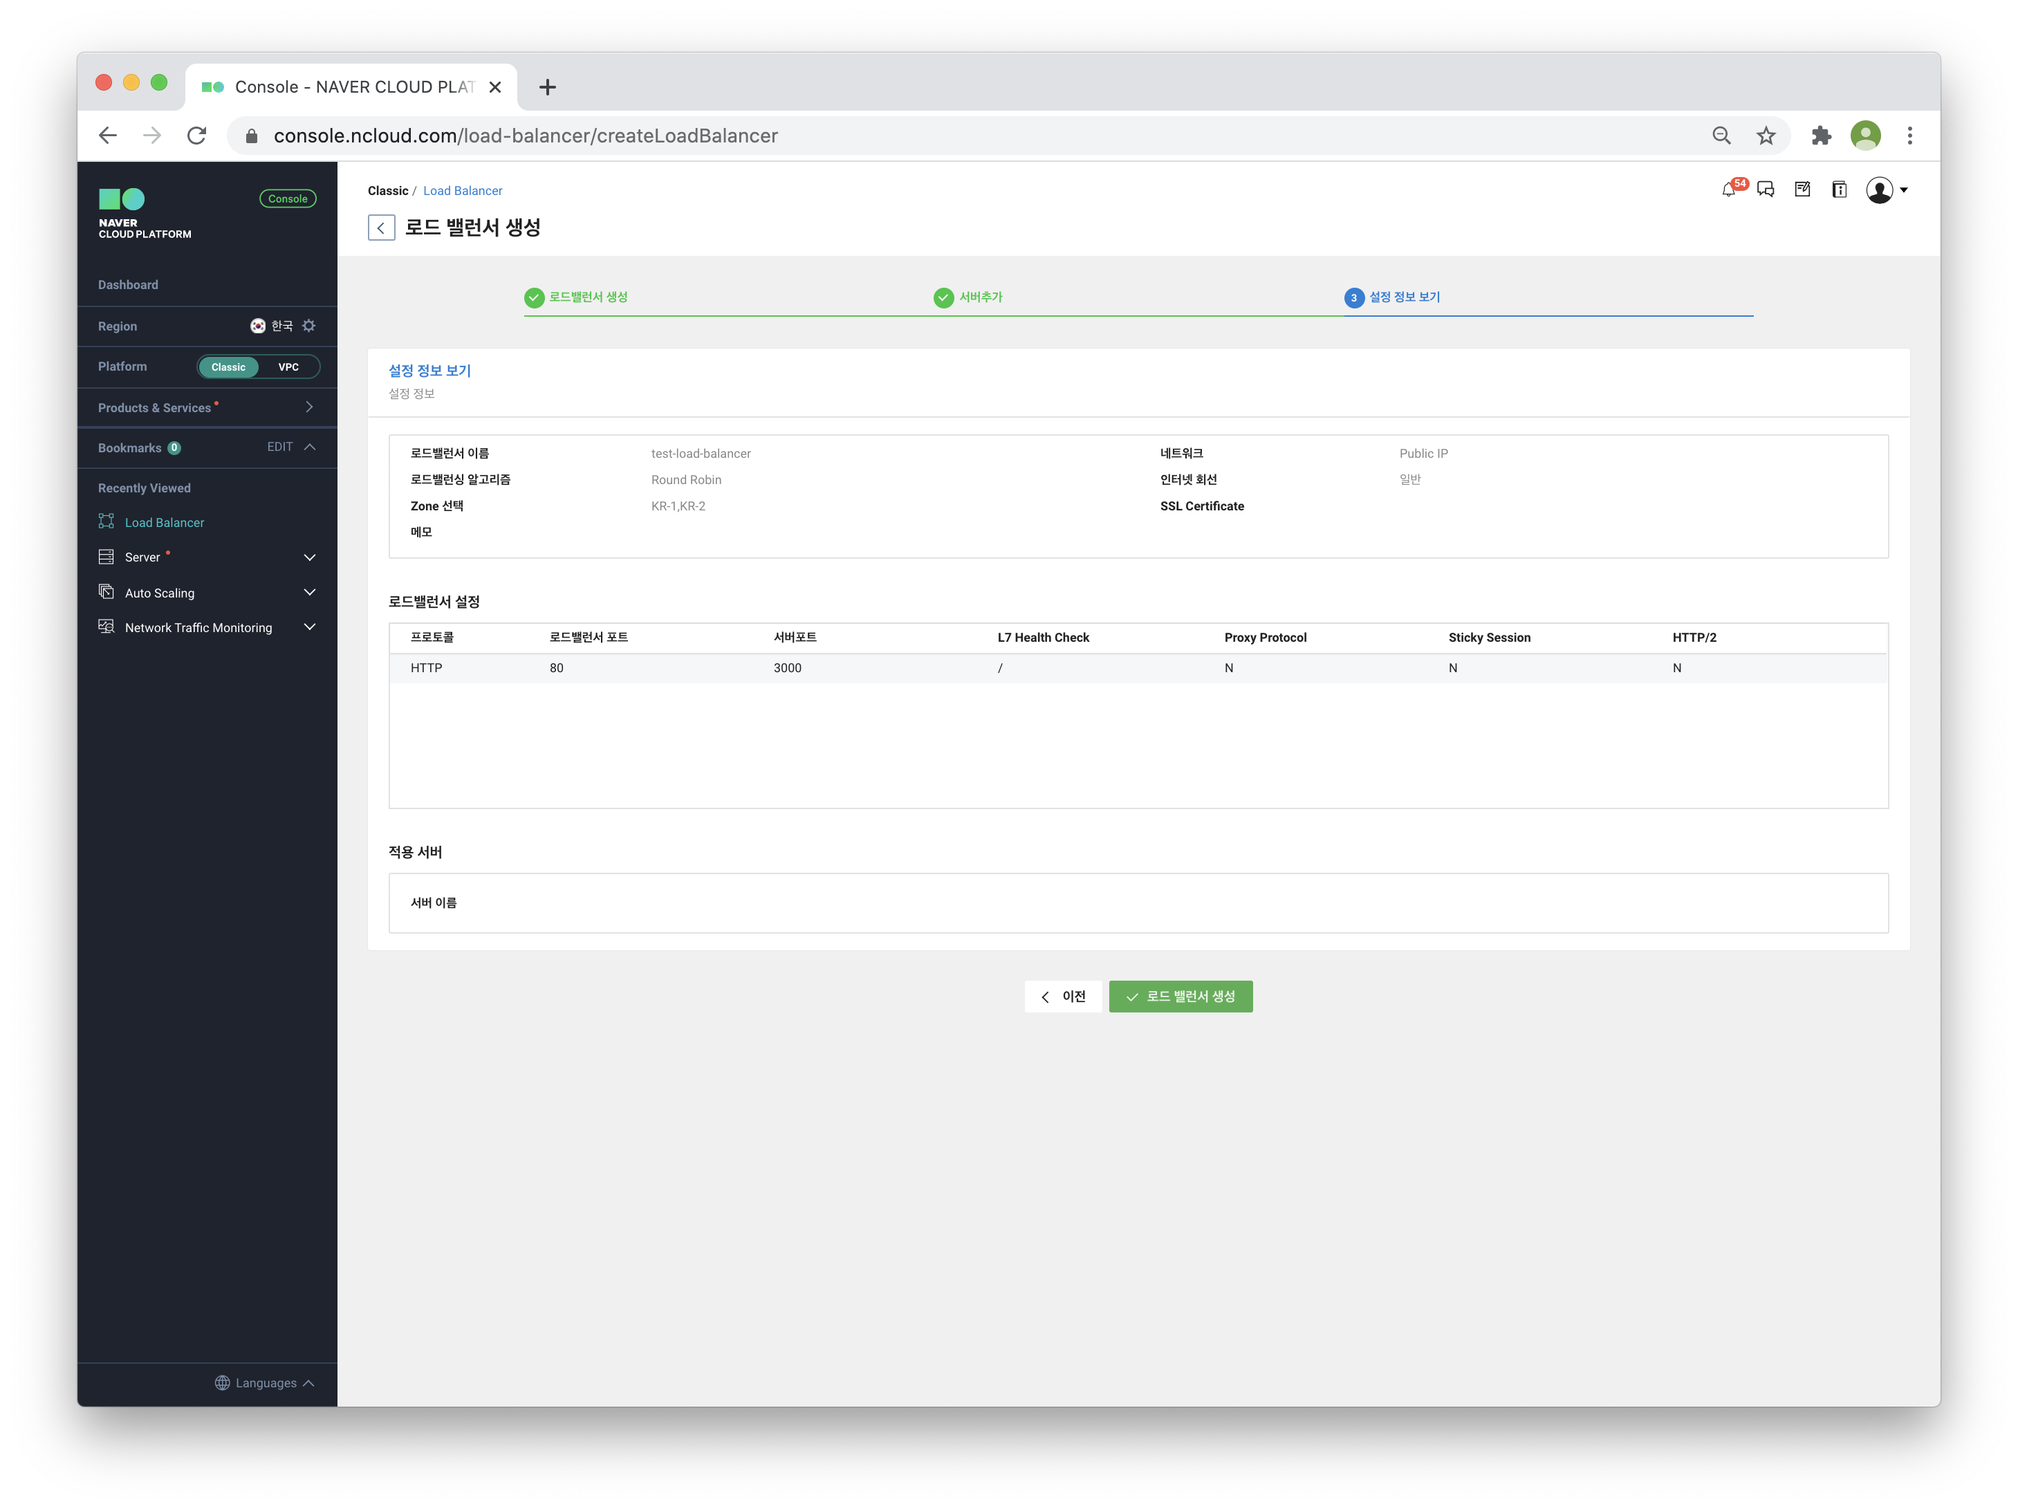Go to Dashboard in sidebar

pos(129,285)
